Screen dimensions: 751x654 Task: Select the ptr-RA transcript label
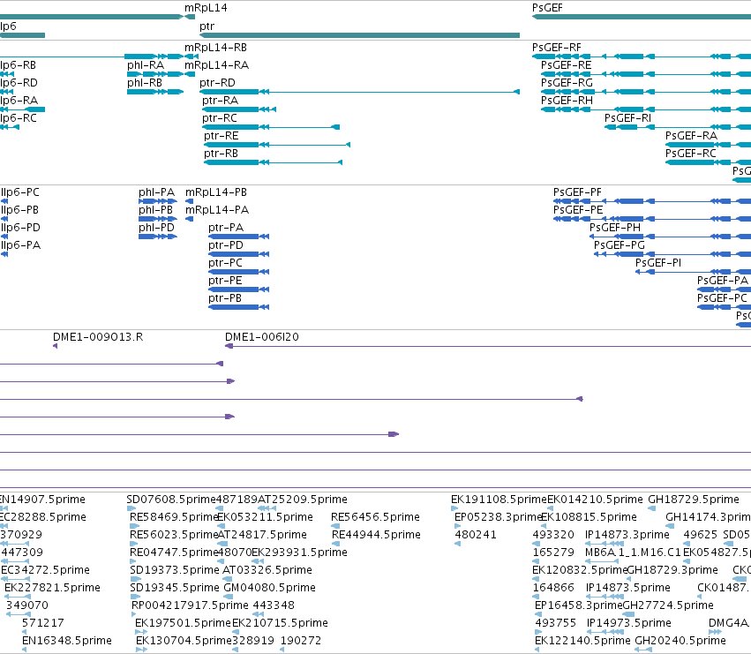coord(220,101)
